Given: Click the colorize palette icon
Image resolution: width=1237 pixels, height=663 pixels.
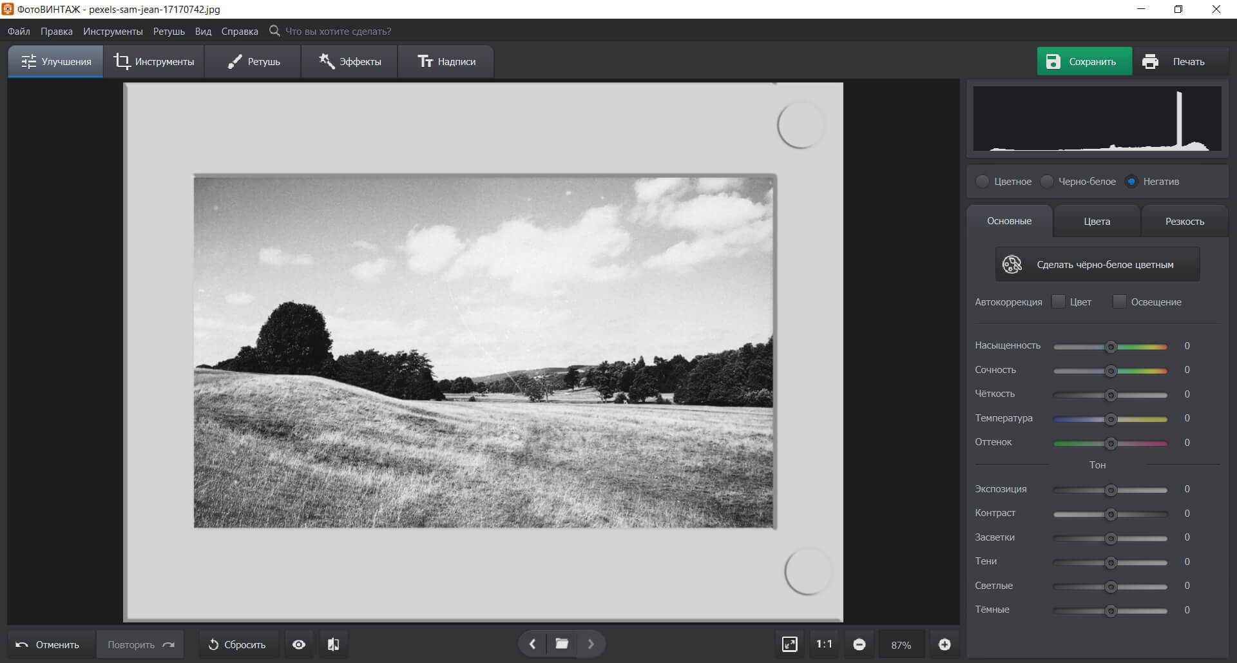Looking at the screenshot, I should coord(1012,264).
